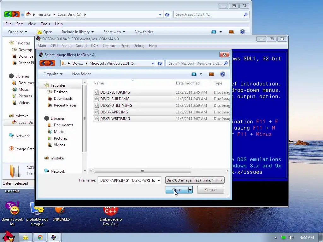Click the Angry Birds start button on the taskbar
The height and width of the screenshot is (242, 323).
coord(8,237)
